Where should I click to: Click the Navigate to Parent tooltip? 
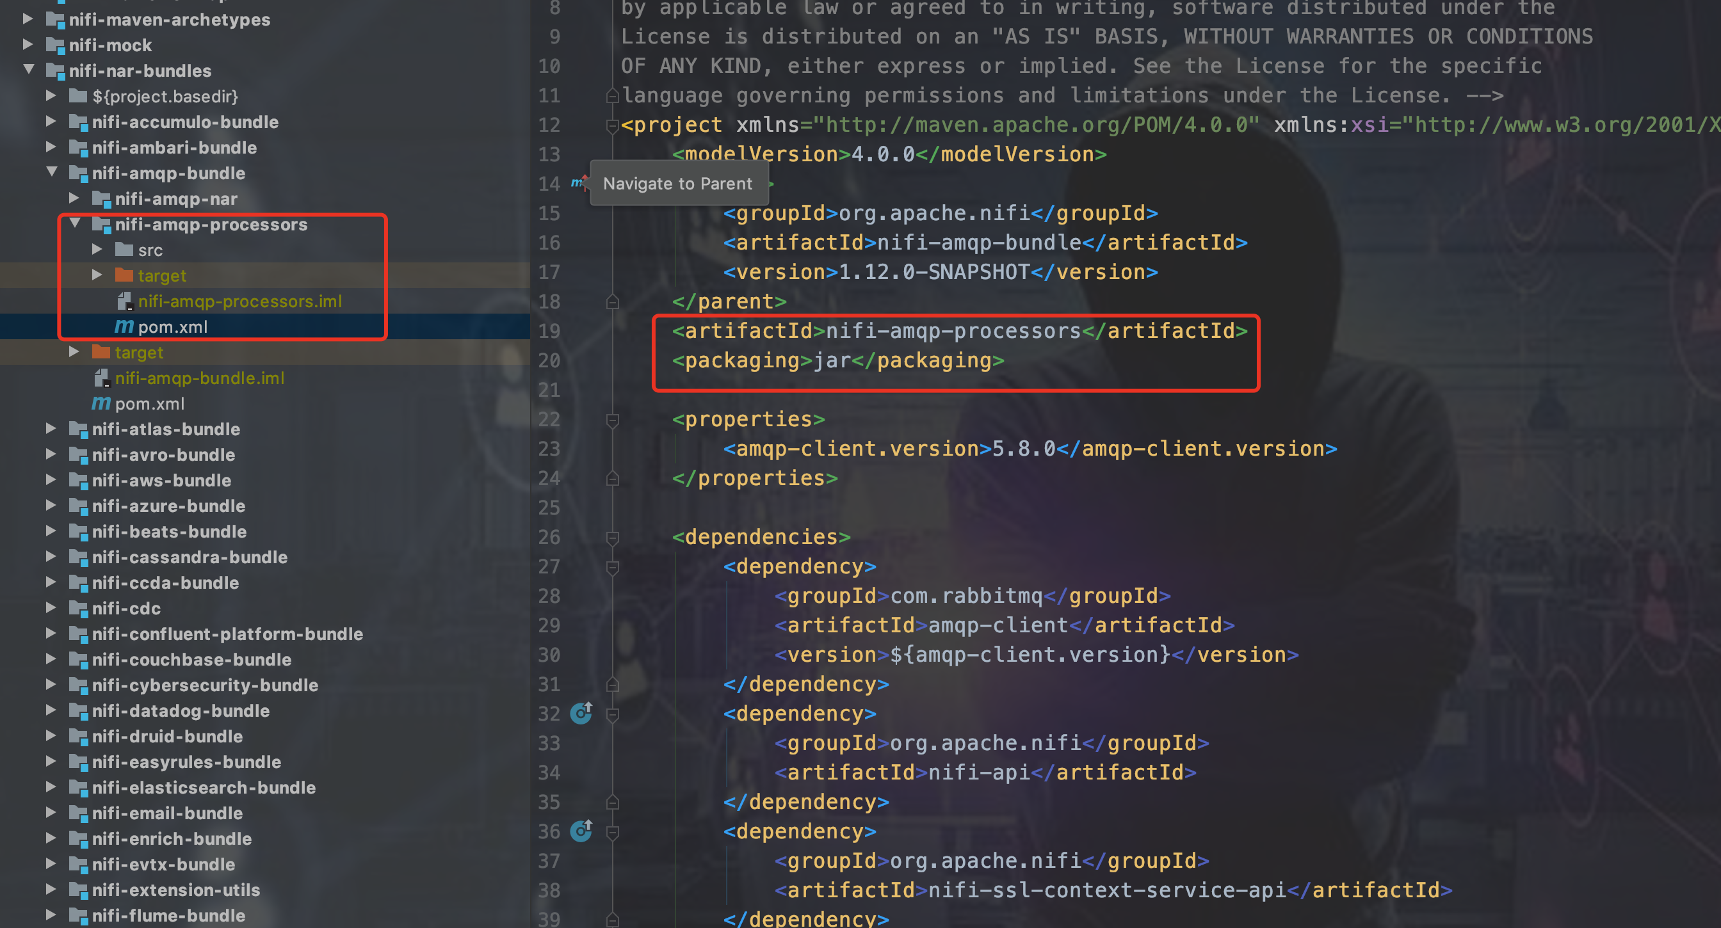click(x=679, y=184)
